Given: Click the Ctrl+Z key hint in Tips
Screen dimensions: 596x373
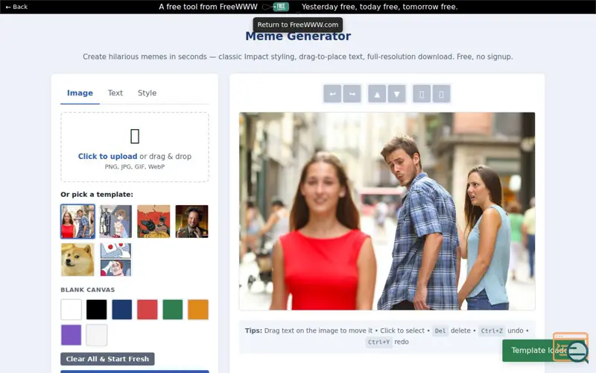Looking at the screenshot, I should point(492,330).
